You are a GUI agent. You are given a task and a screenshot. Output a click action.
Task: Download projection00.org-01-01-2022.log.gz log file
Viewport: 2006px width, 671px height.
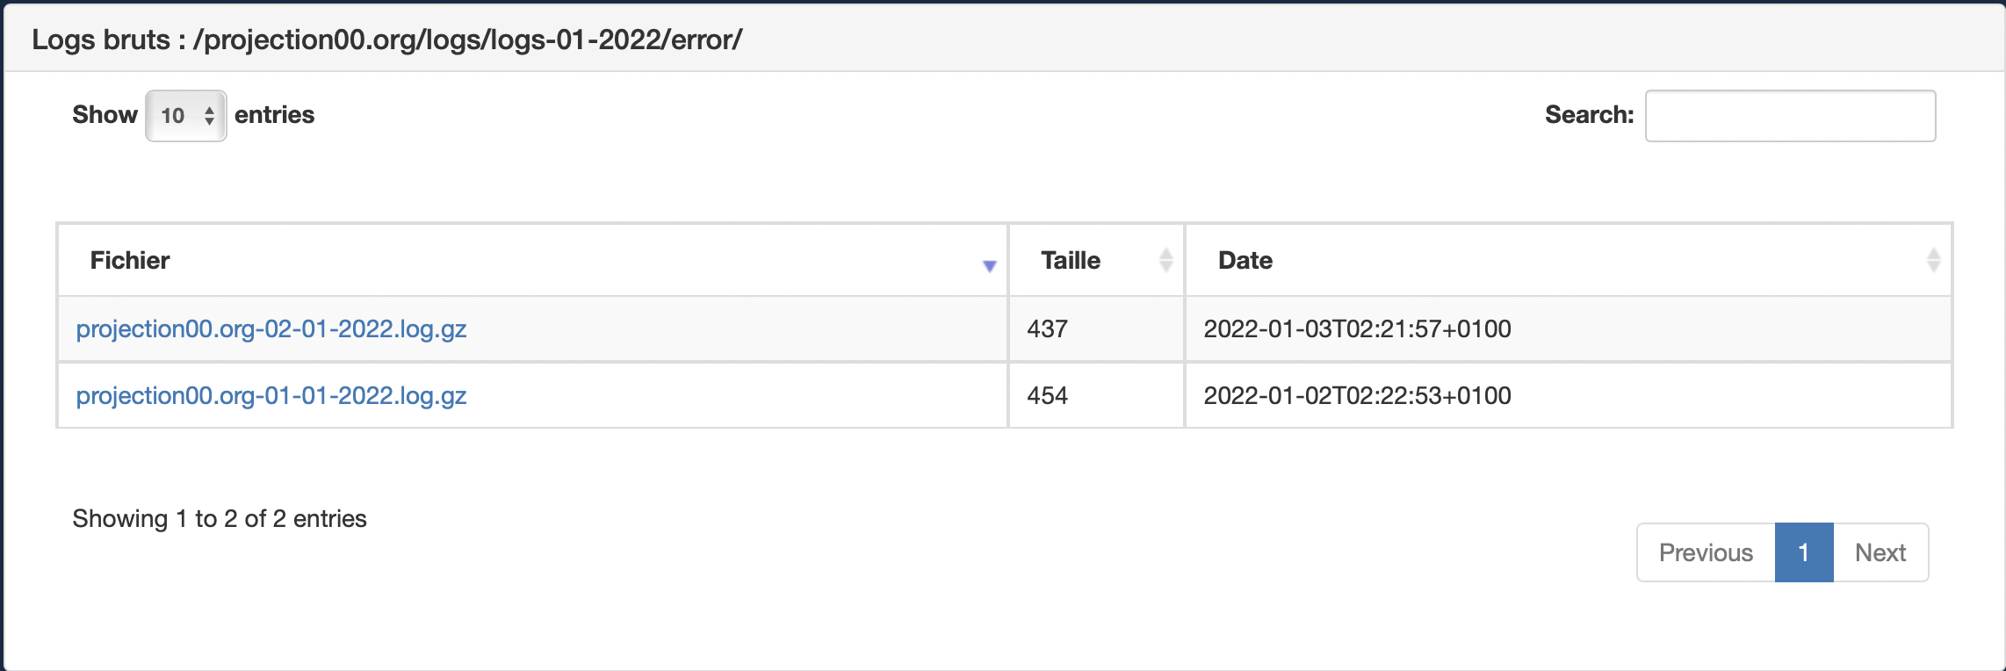tap(271, 395)
